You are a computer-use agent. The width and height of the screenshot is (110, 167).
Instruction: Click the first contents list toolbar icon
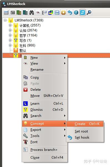(x=6, y=13)
